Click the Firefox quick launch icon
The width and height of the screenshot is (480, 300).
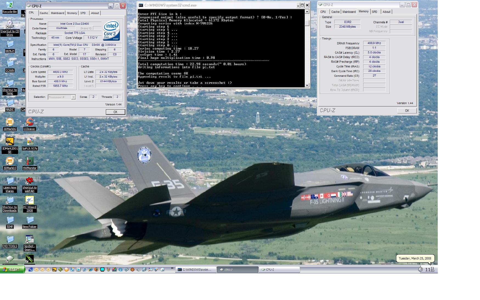click(x=96, y=270)
